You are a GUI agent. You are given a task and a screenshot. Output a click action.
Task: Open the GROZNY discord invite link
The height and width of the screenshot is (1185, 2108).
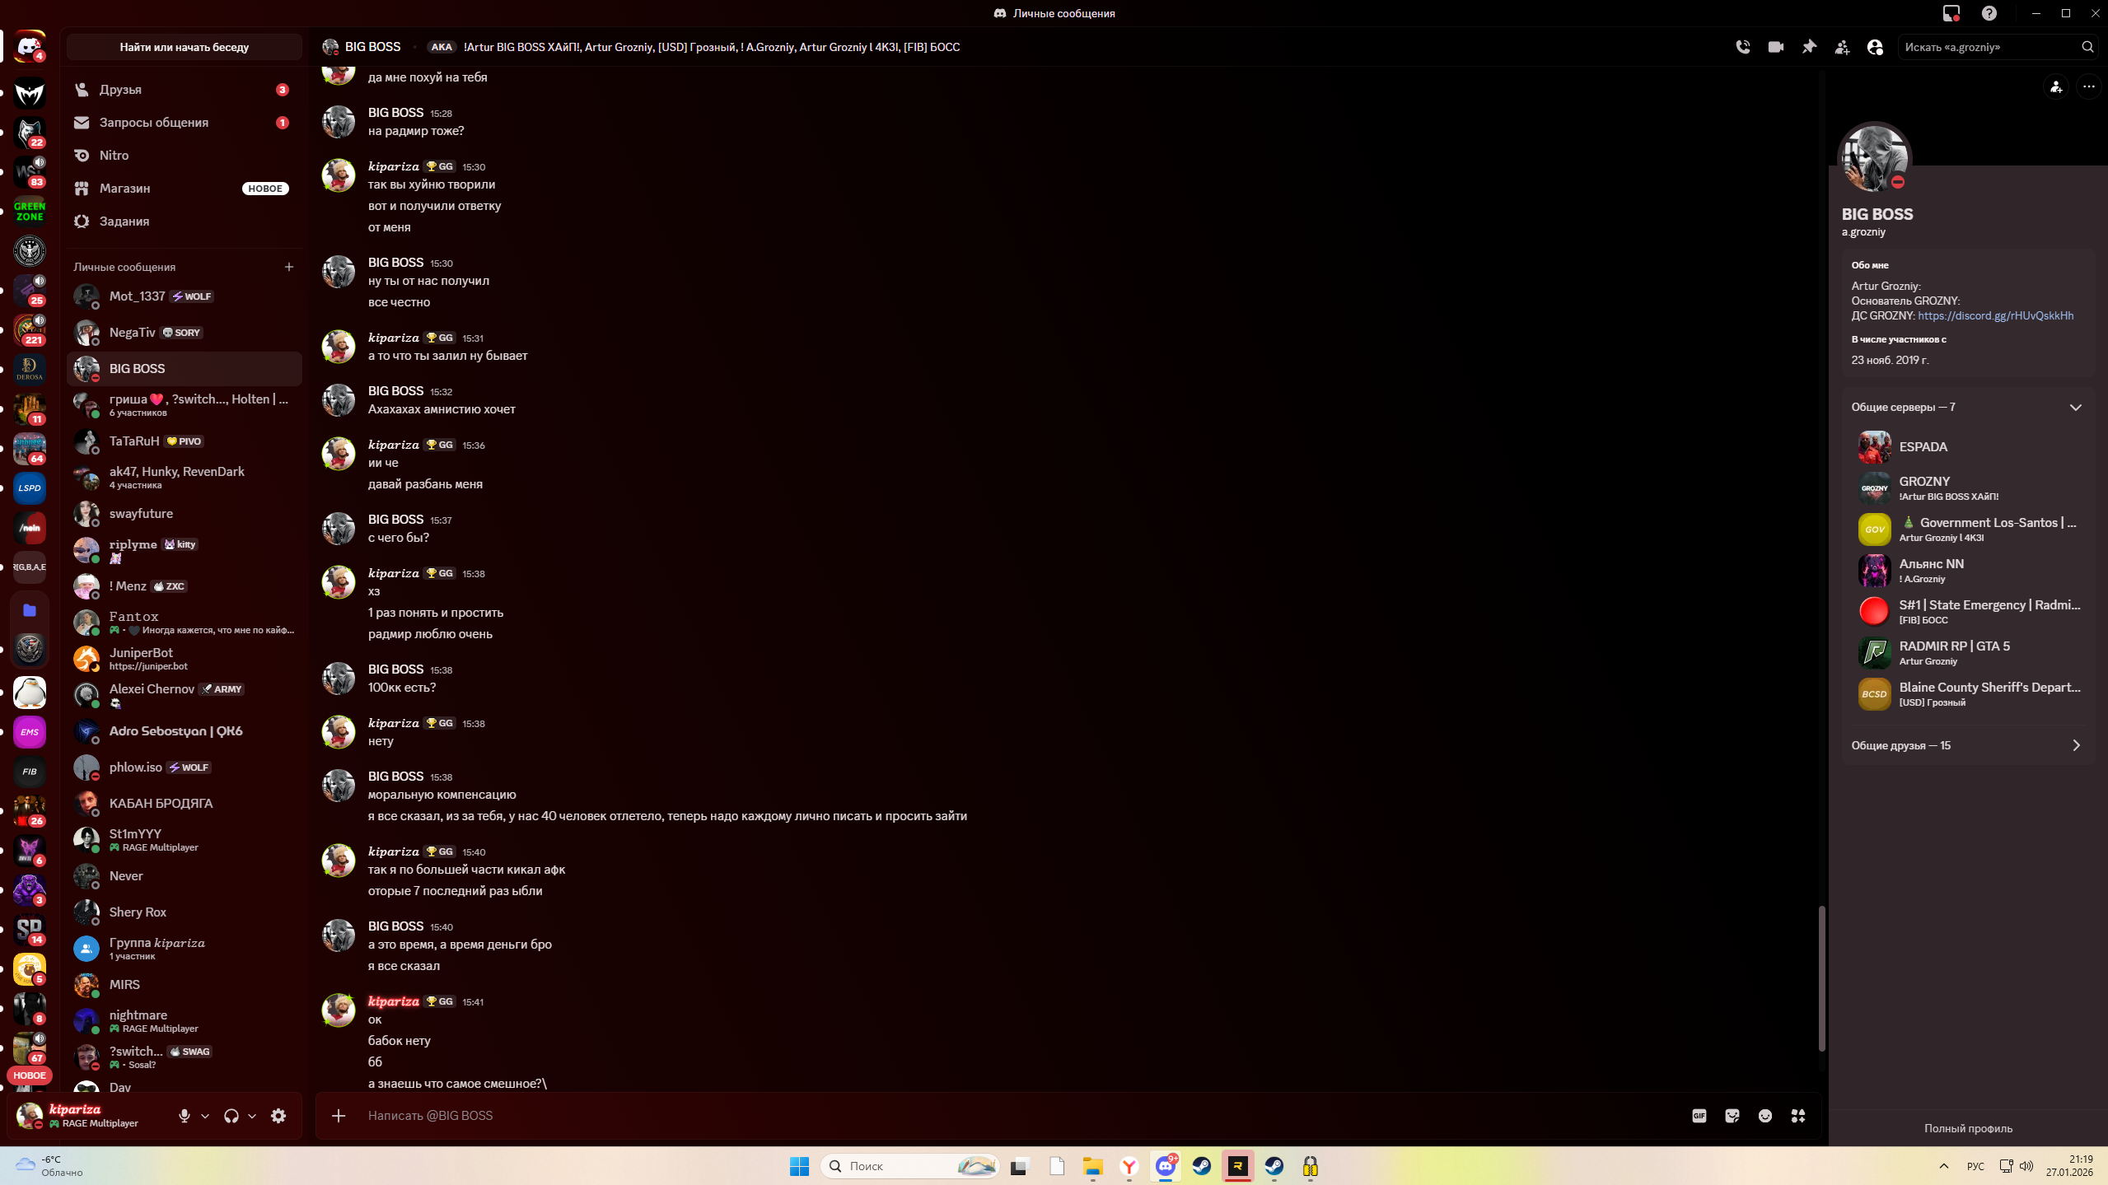pyautogui.click(x=1995, y=315)
